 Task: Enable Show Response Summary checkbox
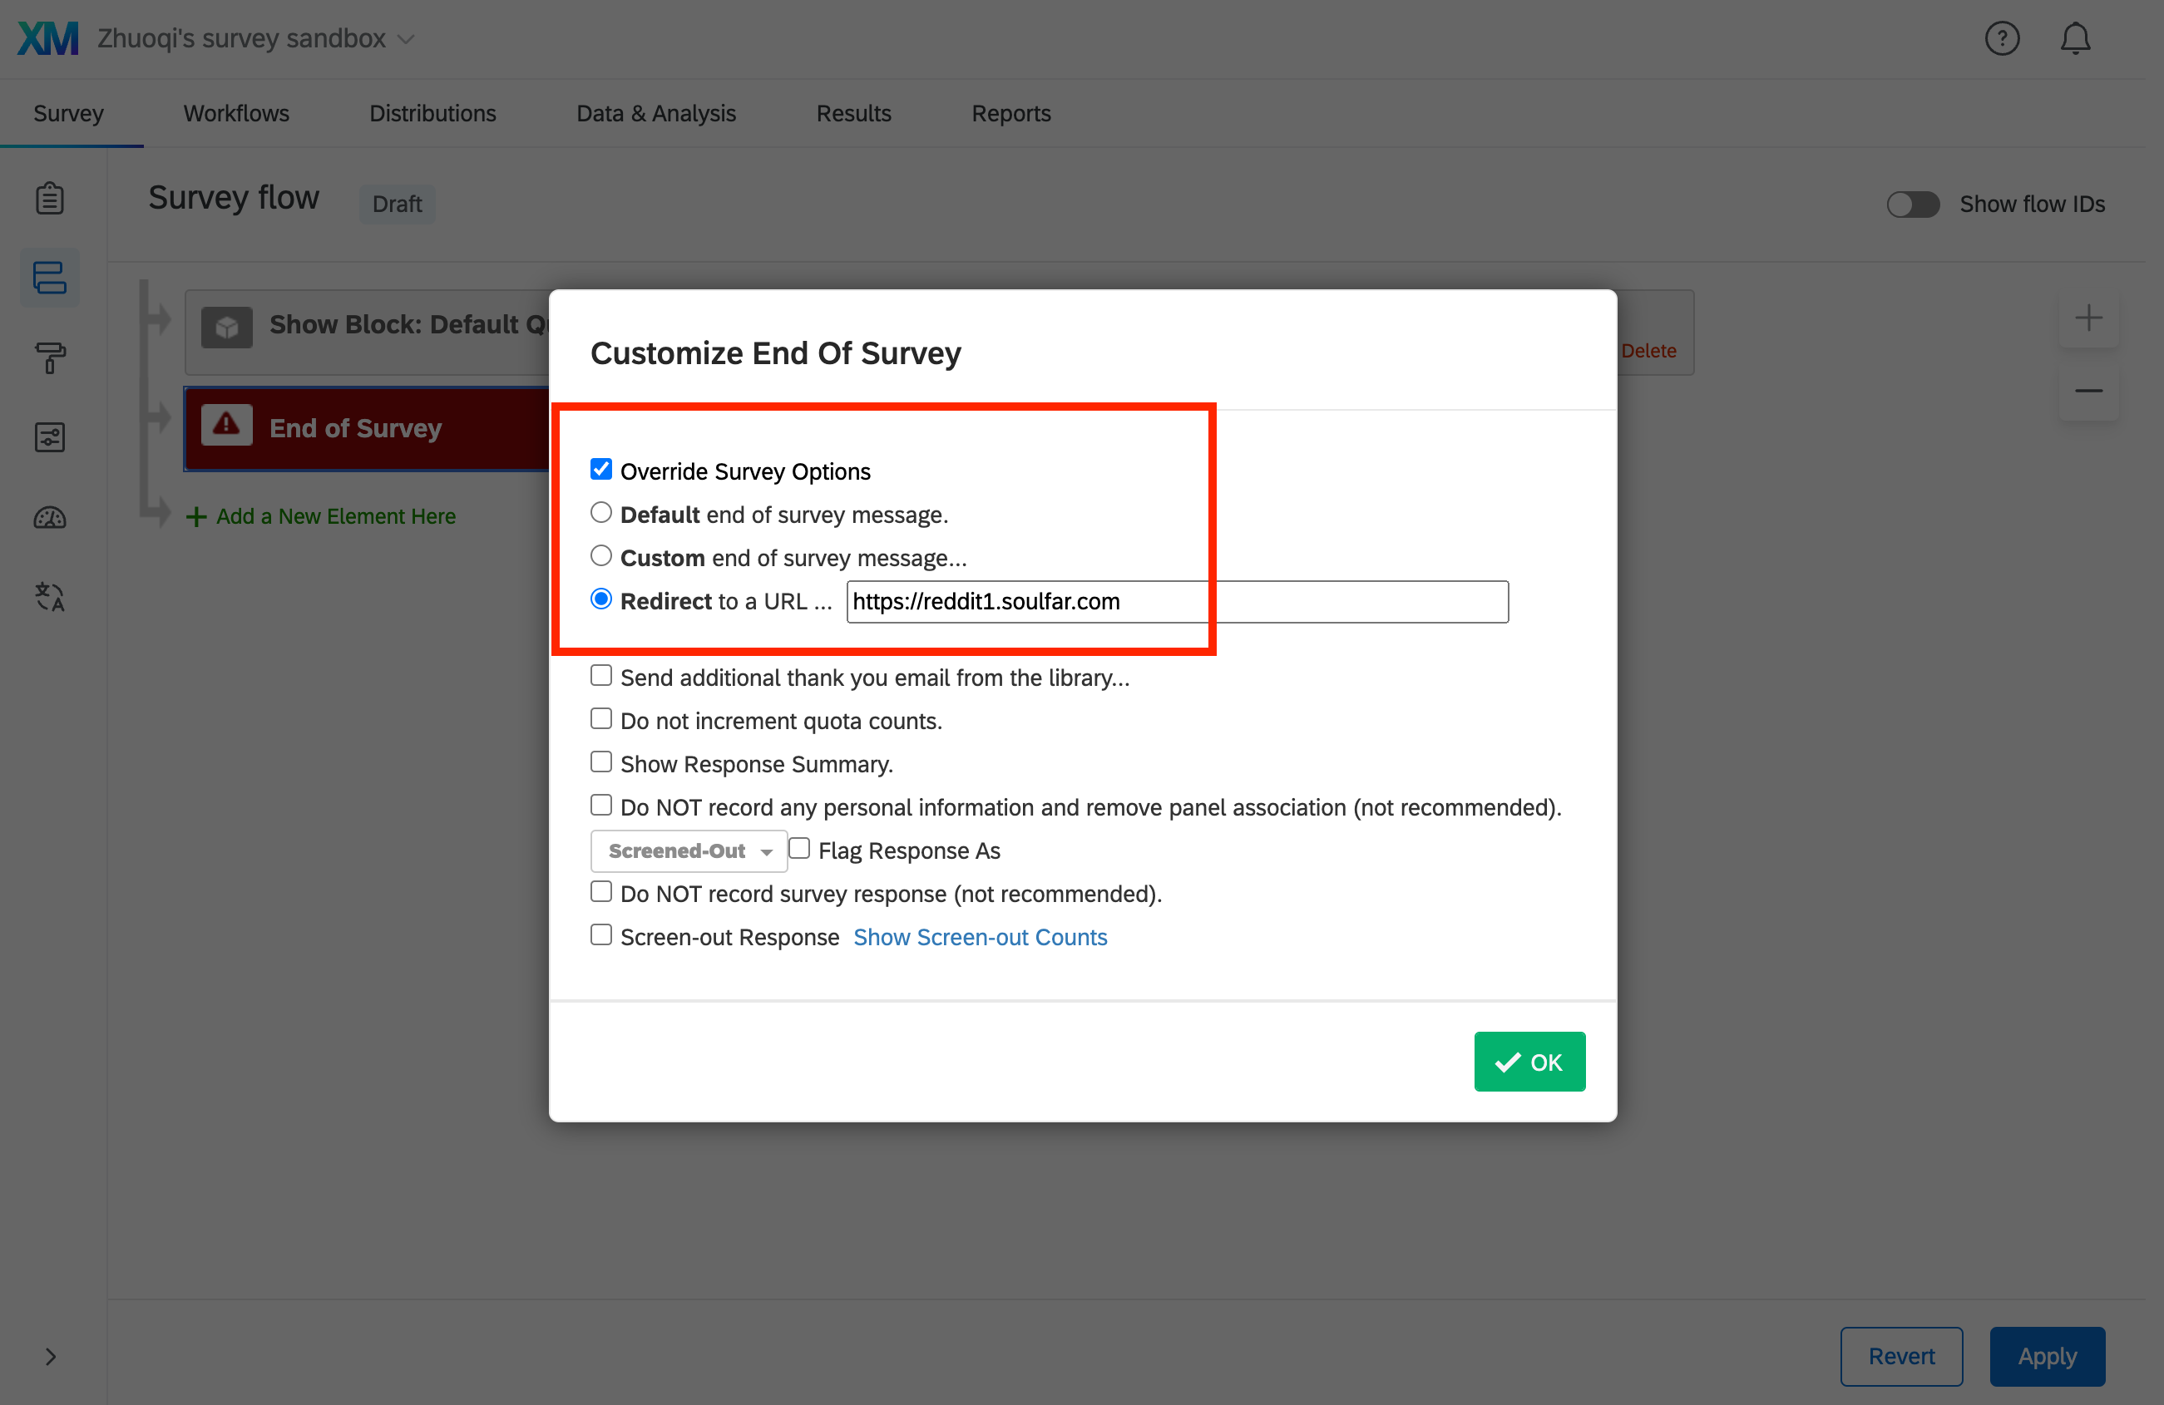point(601,762)
